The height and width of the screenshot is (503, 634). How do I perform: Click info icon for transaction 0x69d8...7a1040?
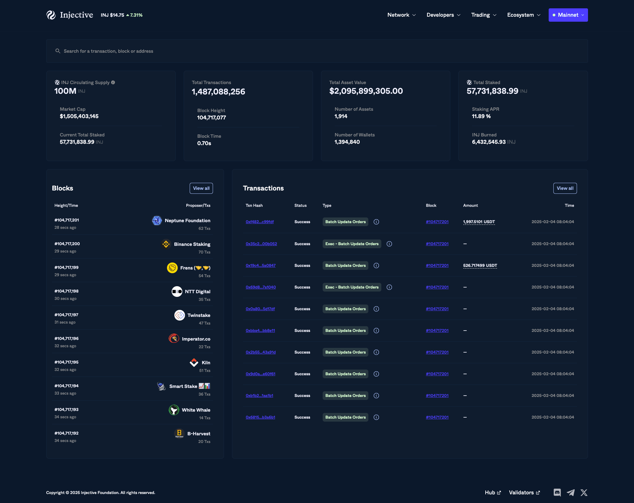[x=389, y=287]
